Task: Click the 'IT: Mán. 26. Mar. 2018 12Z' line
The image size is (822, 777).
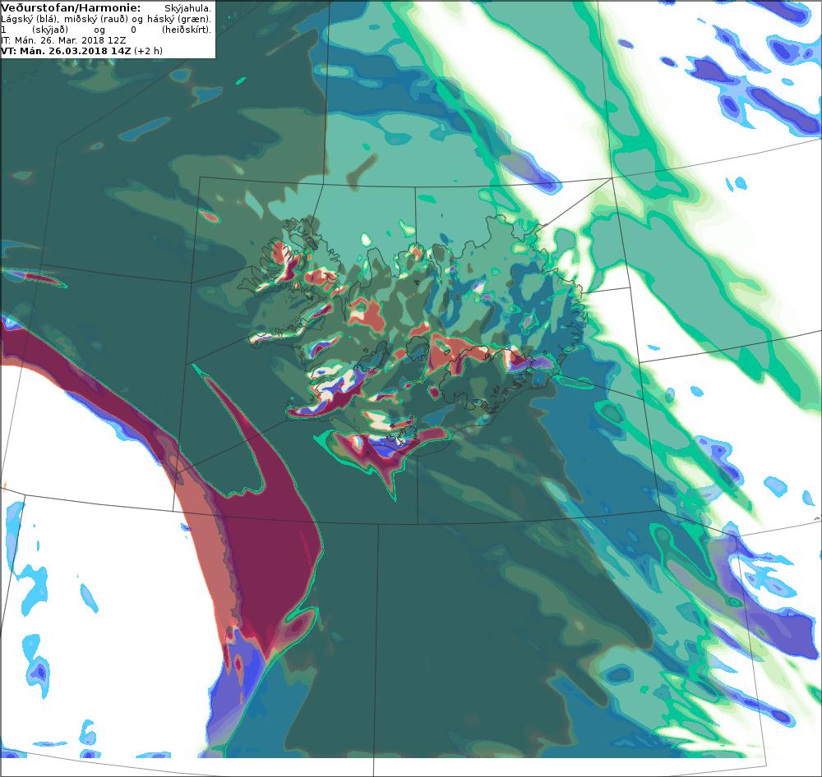Action: click(x=63, y=40)
